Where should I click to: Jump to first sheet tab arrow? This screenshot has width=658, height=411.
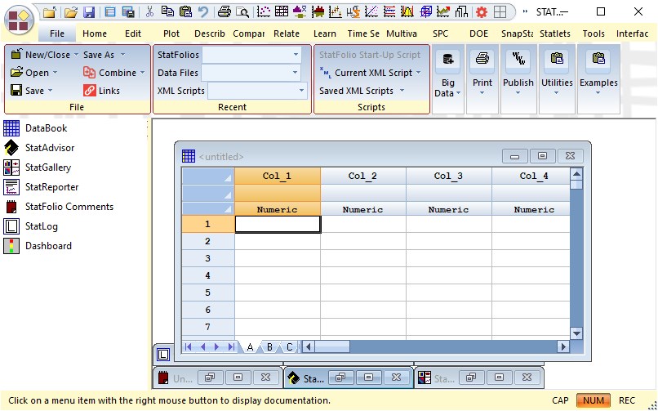(188, 346)
